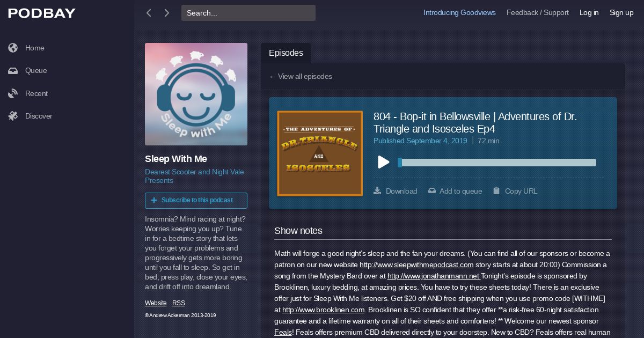Screen dimensions: 644x338
Task: Go forward with the right arrow
Action: (x=167, y=13)
